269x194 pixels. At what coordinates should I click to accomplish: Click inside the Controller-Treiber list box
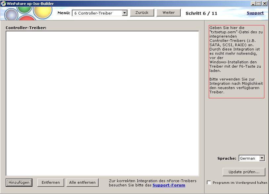click(103, 103)
